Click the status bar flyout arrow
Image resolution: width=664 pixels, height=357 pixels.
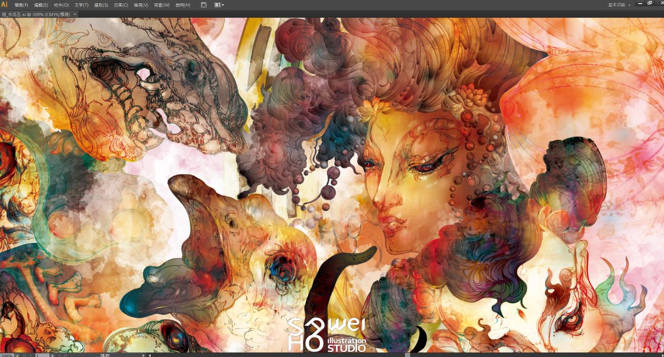(x=143, y=355)
